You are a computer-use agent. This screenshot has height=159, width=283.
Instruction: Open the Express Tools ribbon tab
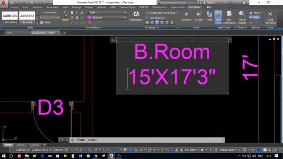[x=178, y=7]
